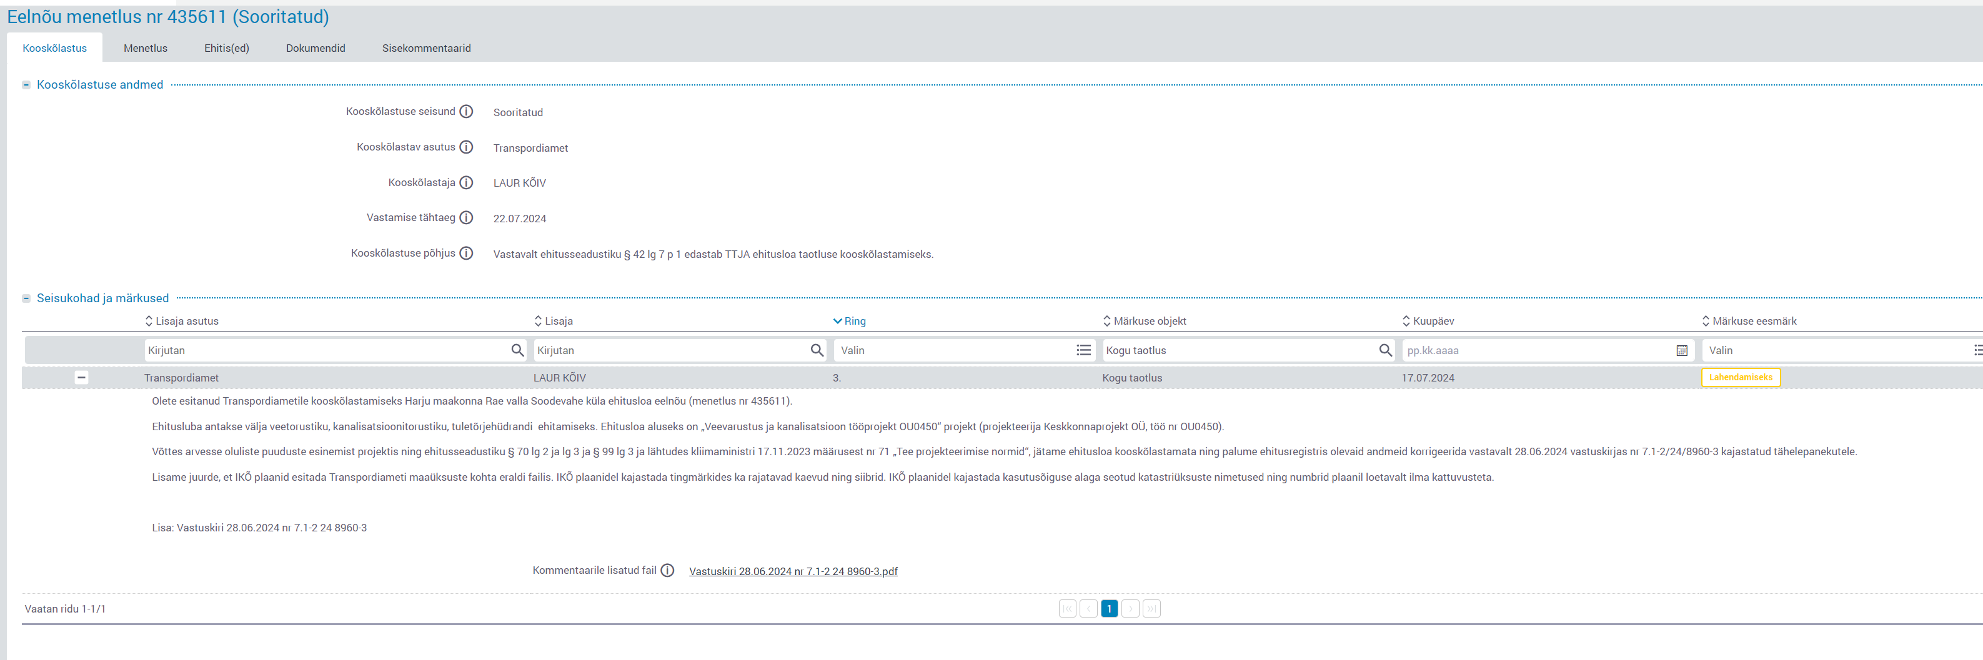Sort table by Lisaja column
This screenshot has height=660, width=1983.
(554, 321)
